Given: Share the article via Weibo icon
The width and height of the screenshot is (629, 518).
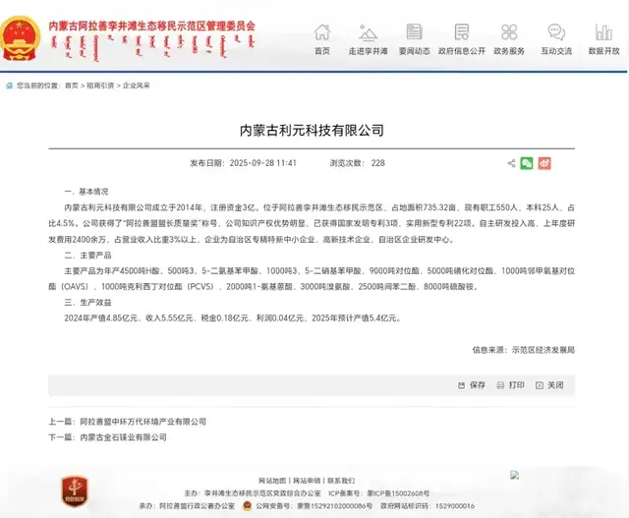Looking at the screenshot, I should tap(544, 163).
